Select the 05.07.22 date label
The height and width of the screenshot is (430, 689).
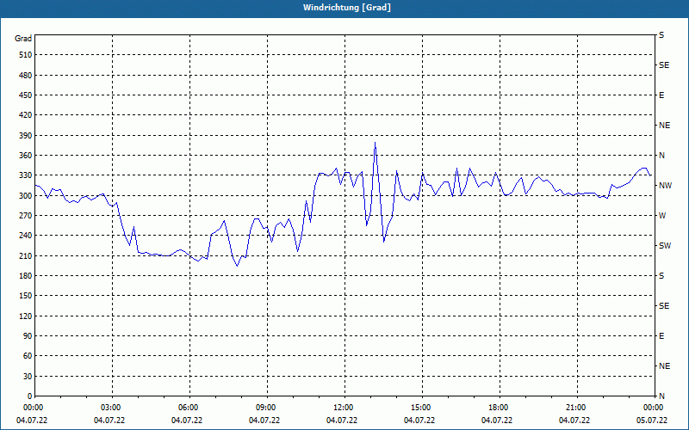tap(652, 421)
